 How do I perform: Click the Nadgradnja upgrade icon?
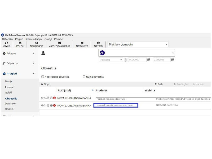(37, 43)
